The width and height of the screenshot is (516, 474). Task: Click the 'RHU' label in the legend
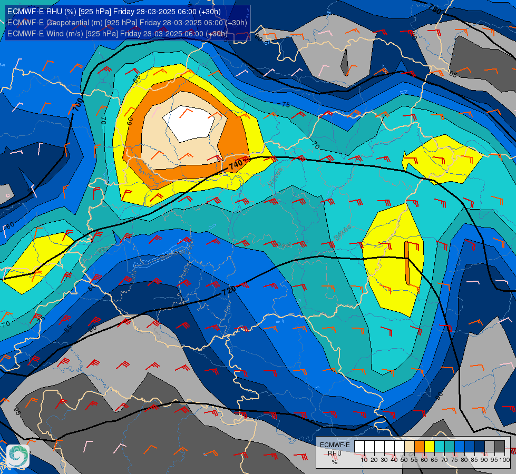point(335,453)
